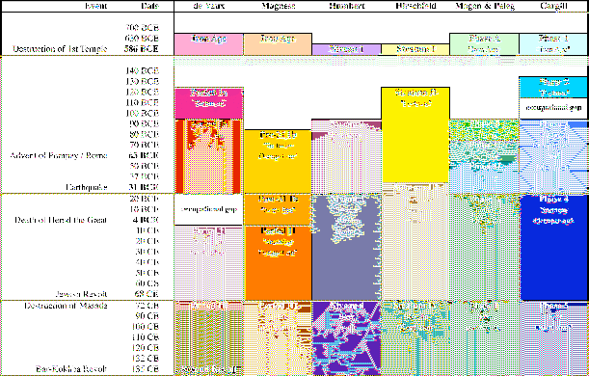
Task: Click the '700 BCE' date row
Action: pos(143,27)
